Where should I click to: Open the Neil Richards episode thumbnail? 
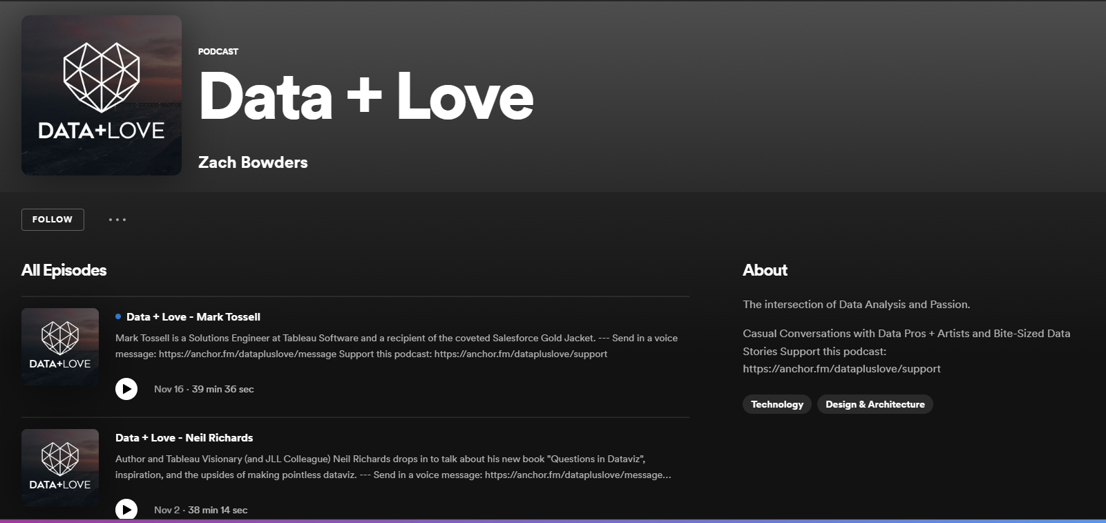[60, 468]
